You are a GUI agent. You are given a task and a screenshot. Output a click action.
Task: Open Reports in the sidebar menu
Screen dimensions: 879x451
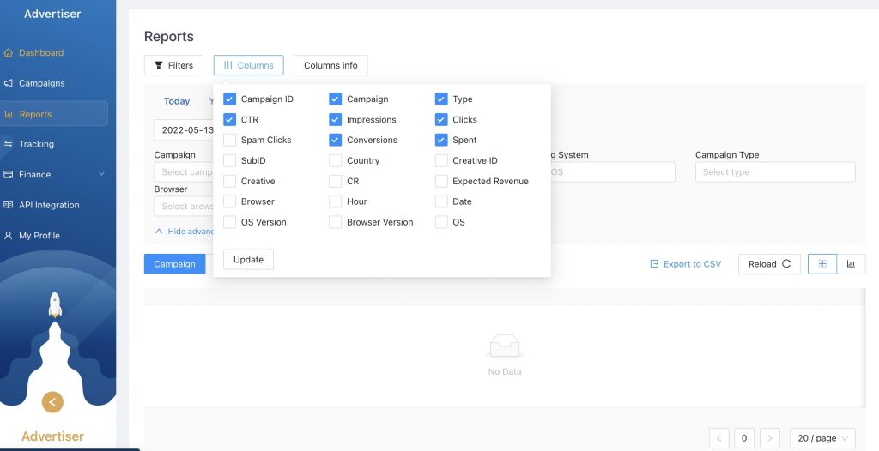(x=36, y=114)
